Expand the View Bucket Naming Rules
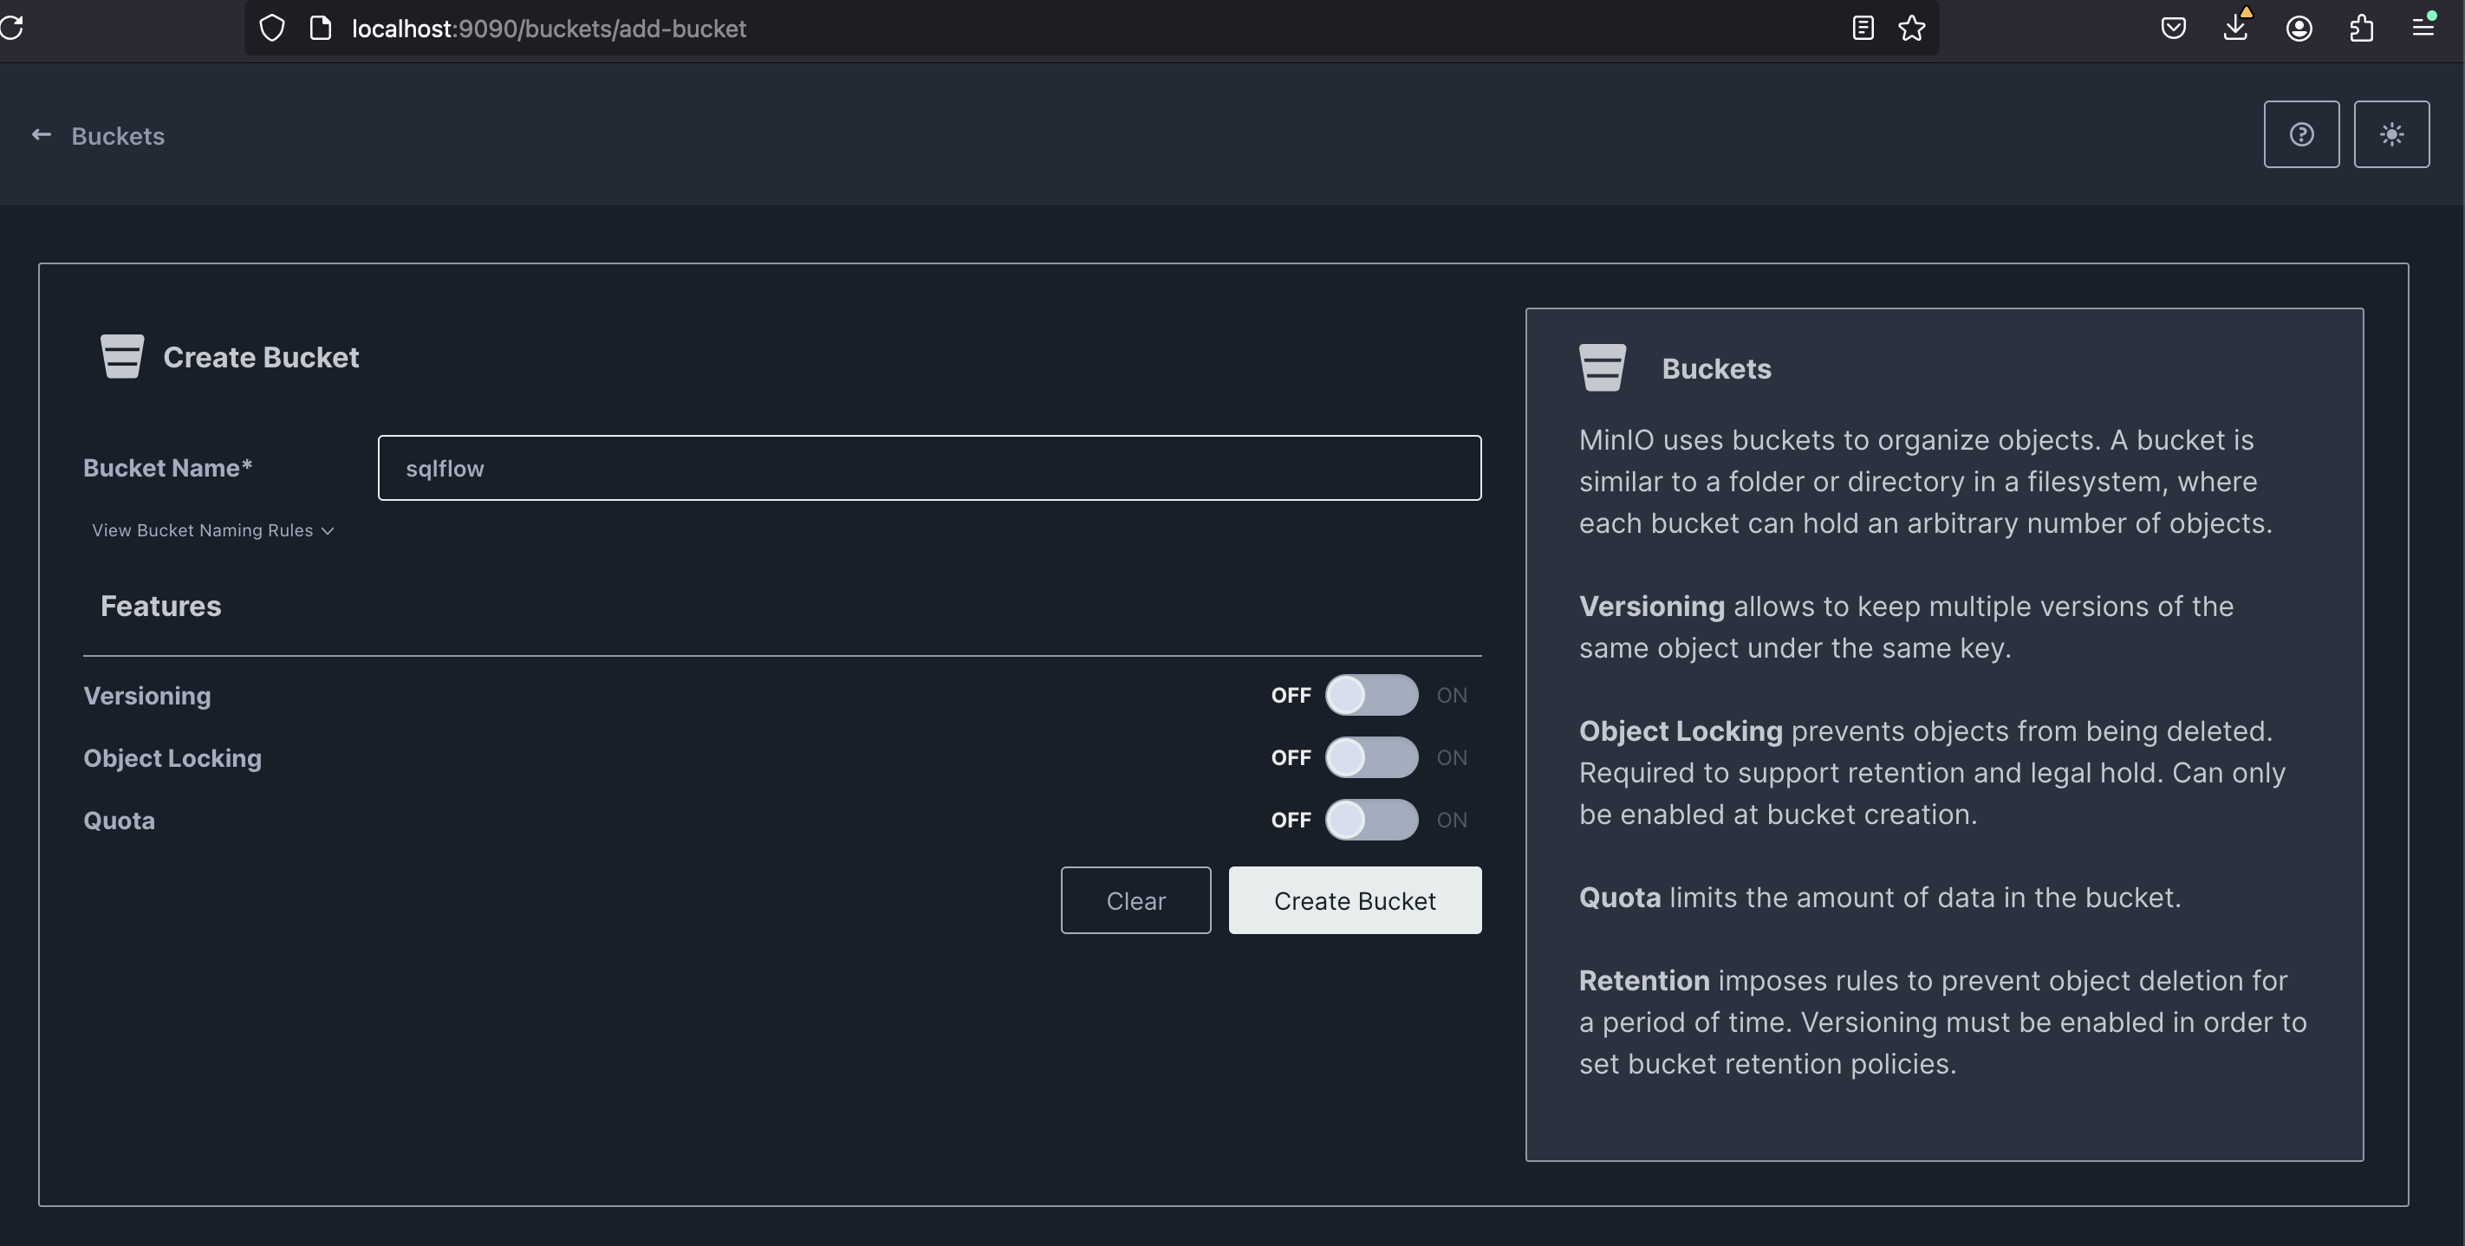Viewport: 2465px width, 1246px height. pyautogui.click(x=213, y=529)
